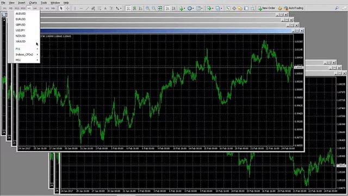348x196 pixels.
Task: Toggle H4 timeframe button
Action: tap(35, 8)
